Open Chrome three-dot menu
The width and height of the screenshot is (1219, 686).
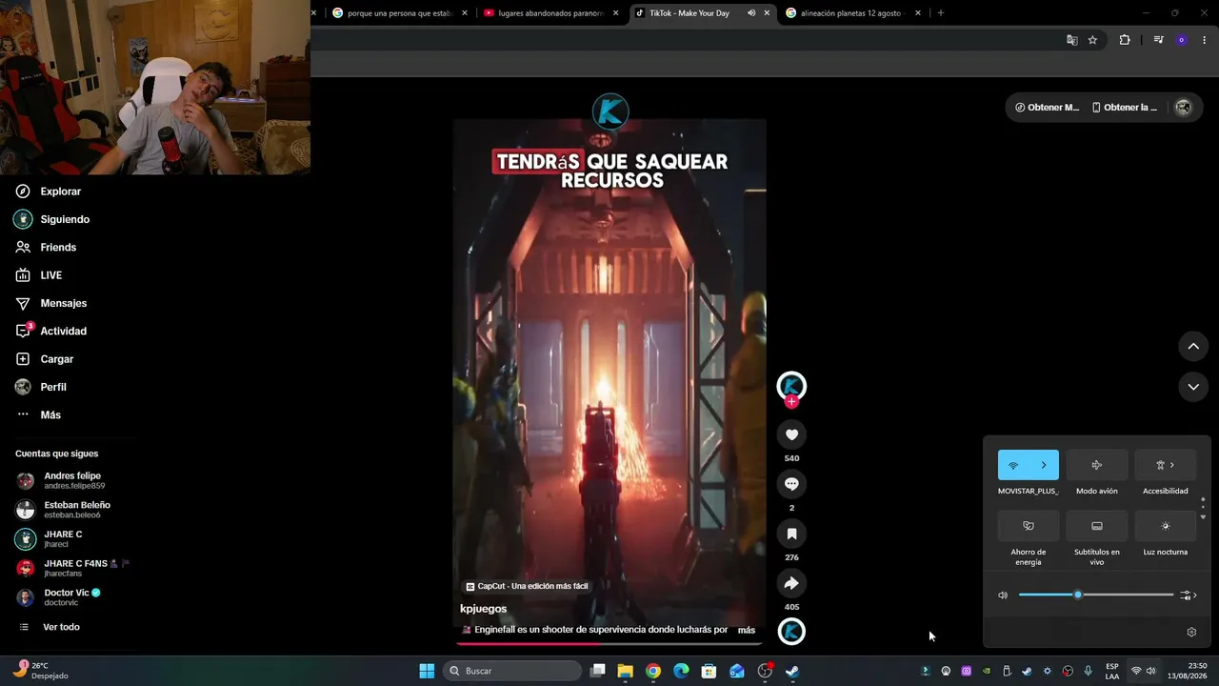click(x=1203, y=40)
